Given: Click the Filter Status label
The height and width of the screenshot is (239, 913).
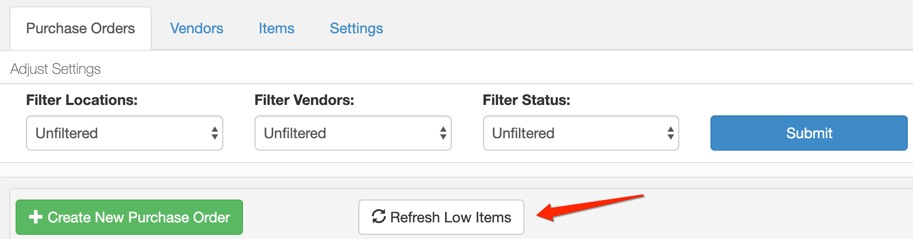Looking at the screenshot, I should 527,100.
